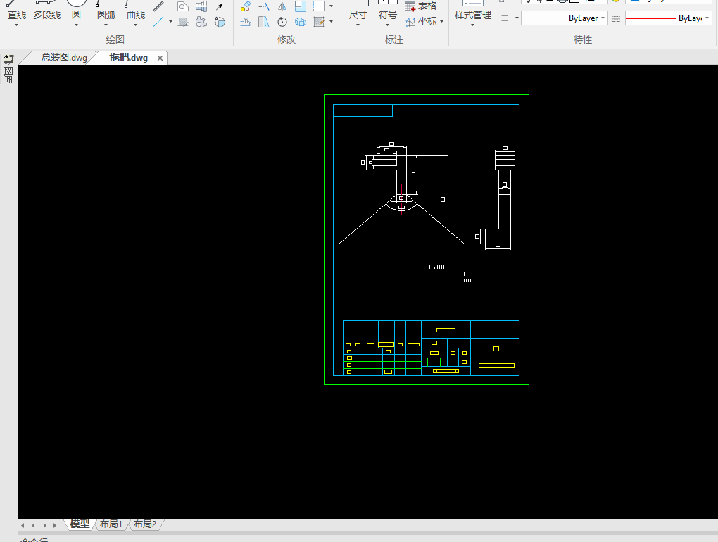Open the side panel at left edge
Viewport: 718px width, 542px height.
8,70
